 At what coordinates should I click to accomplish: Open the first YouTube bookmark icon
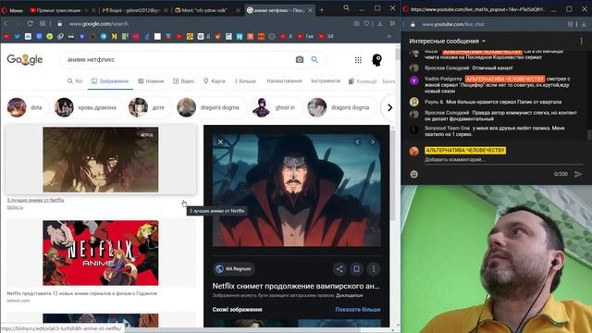6,36
